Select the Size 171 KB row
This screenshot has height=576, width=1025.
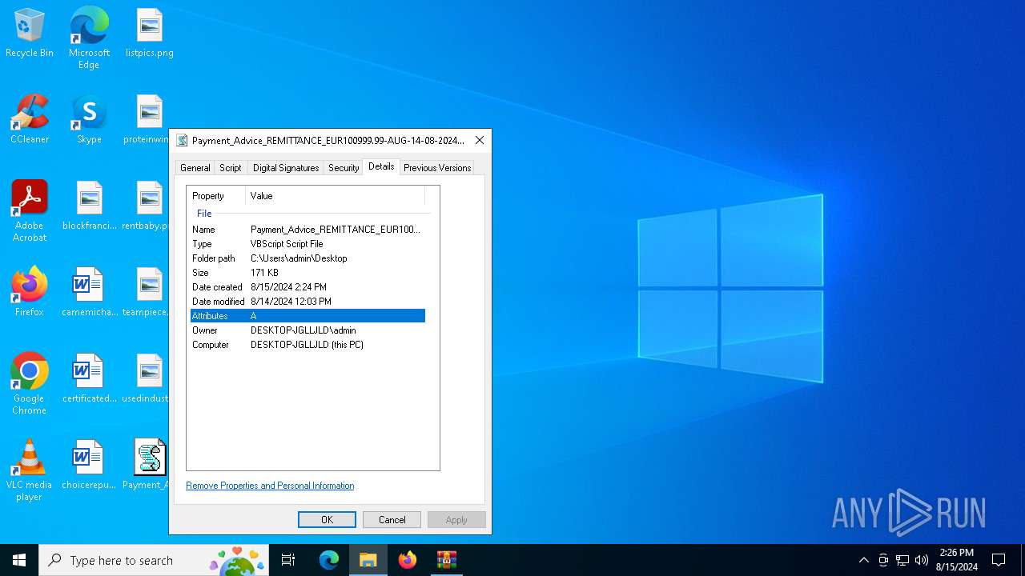coord(307,273)
